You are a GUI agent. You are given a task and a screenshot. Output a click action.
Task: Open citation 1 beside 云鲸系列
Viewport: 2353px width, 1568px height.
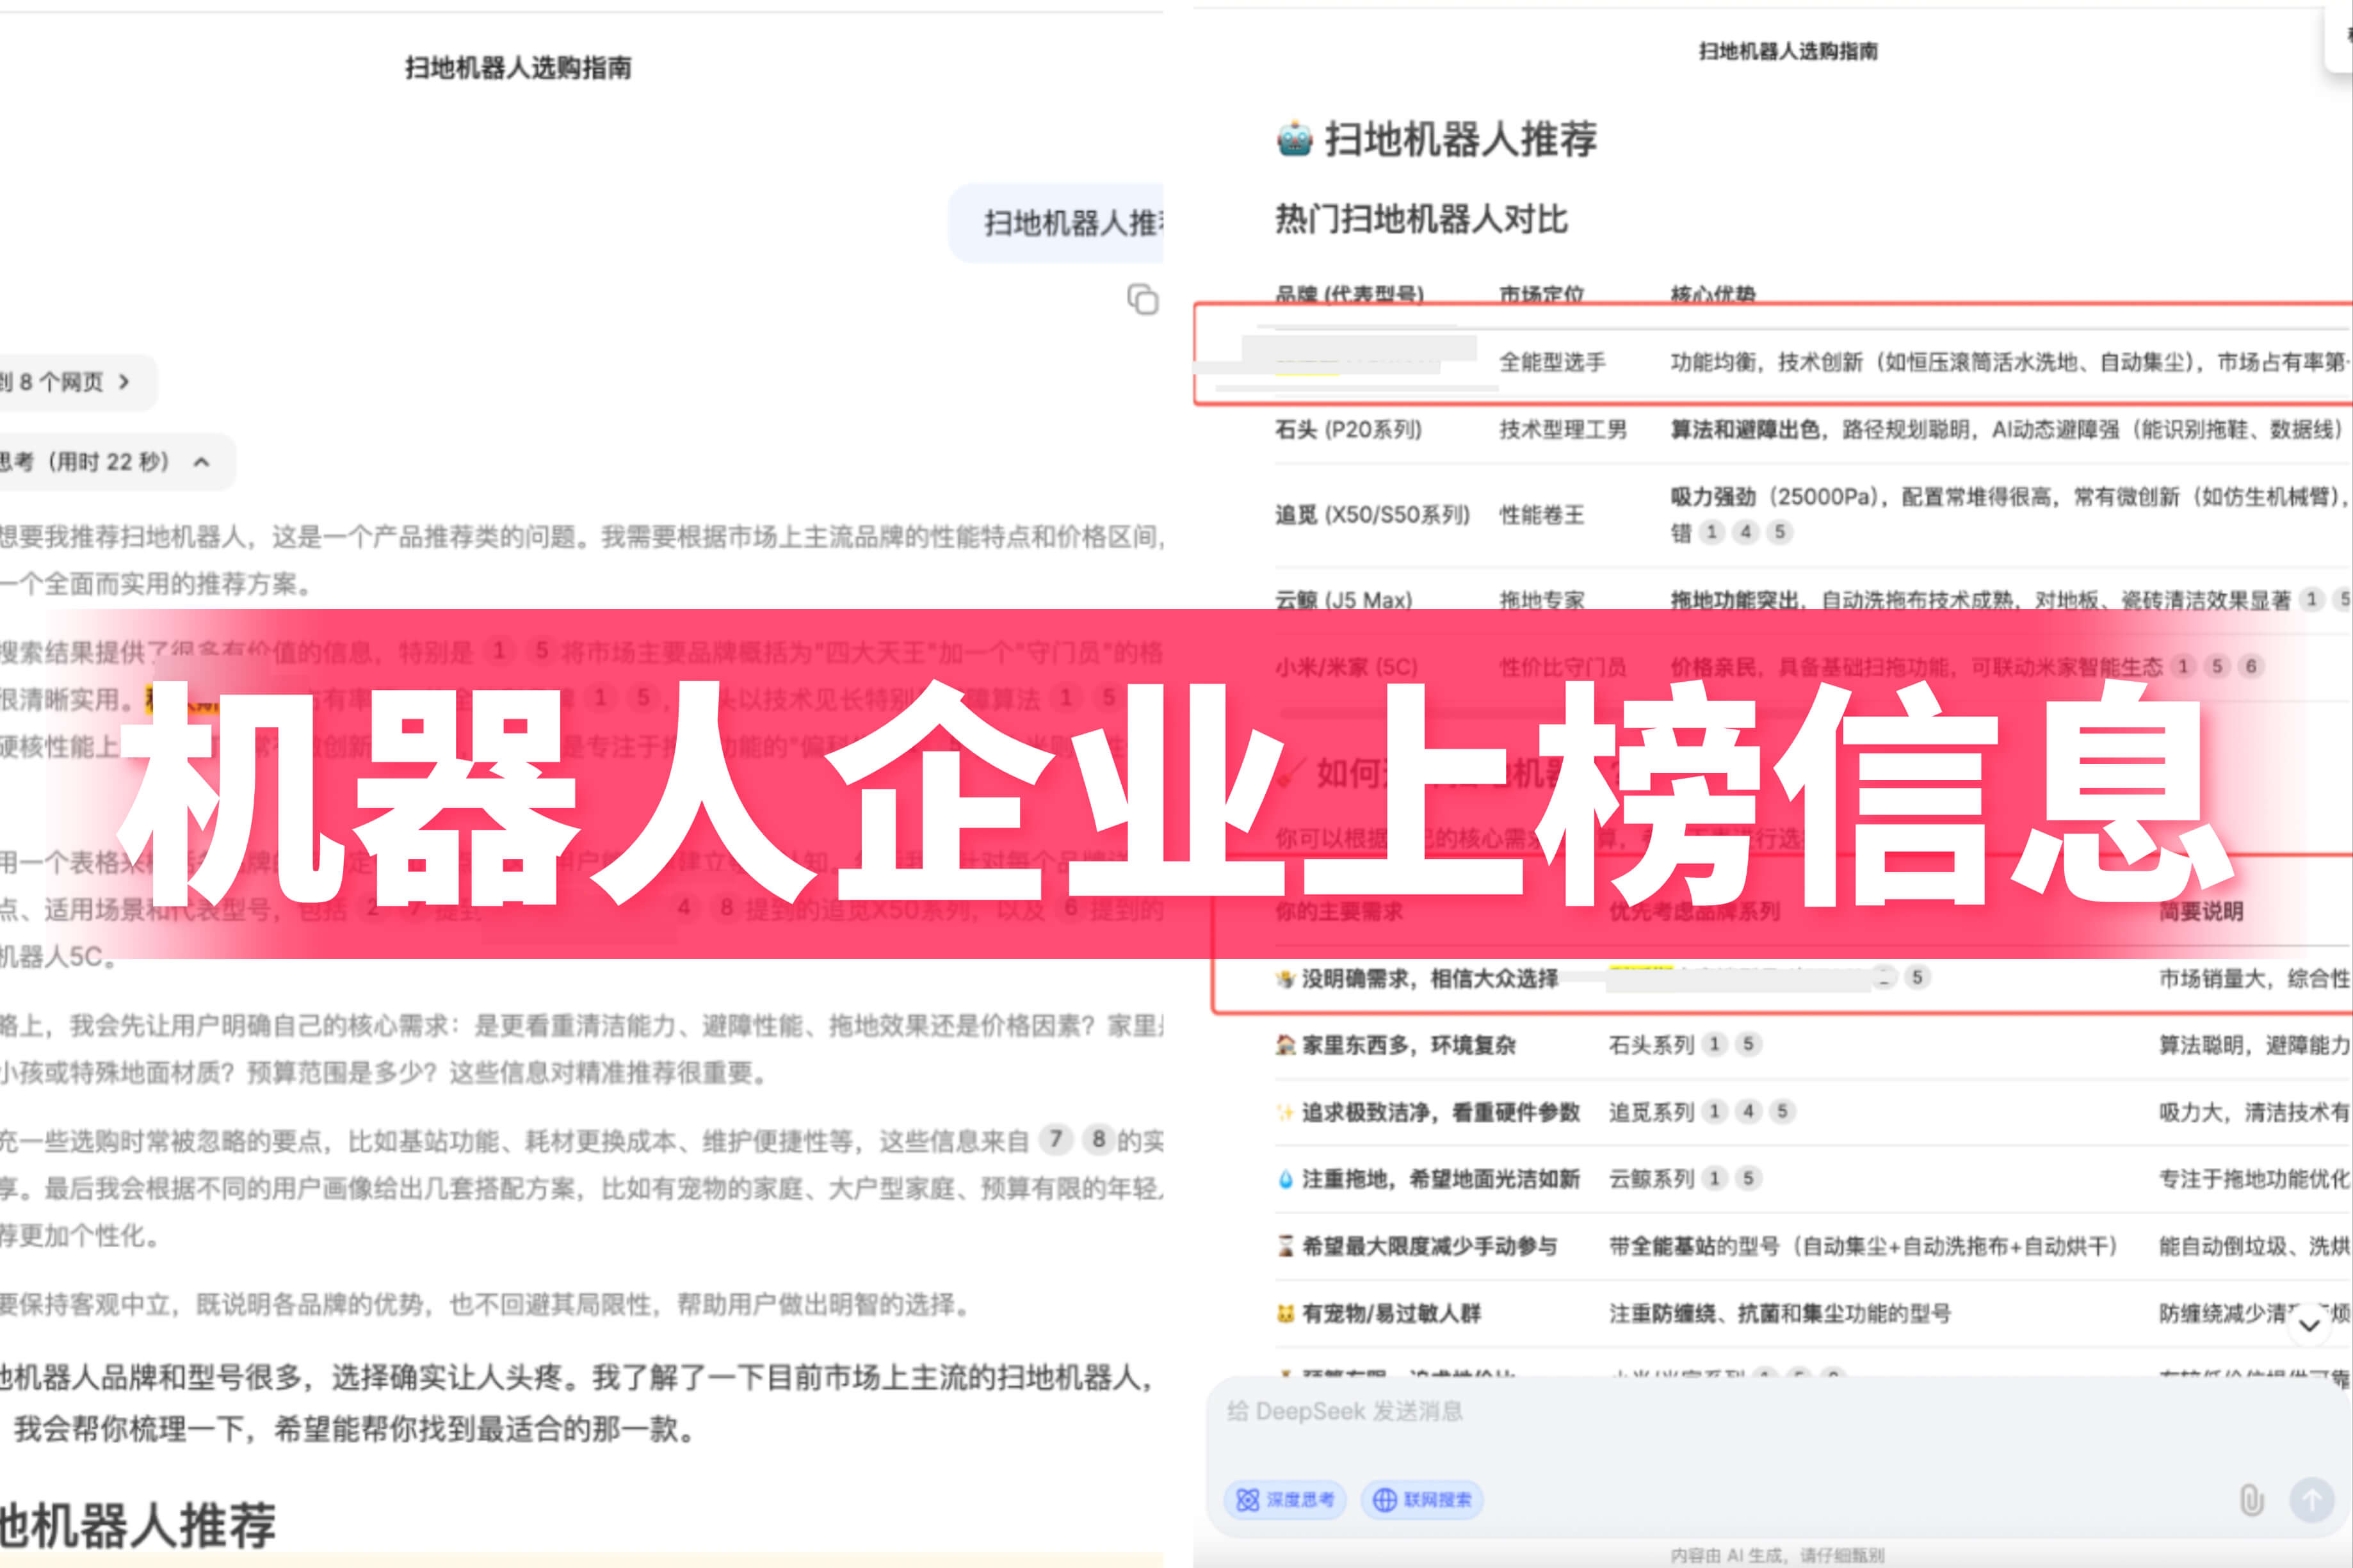(1715, 1178)
